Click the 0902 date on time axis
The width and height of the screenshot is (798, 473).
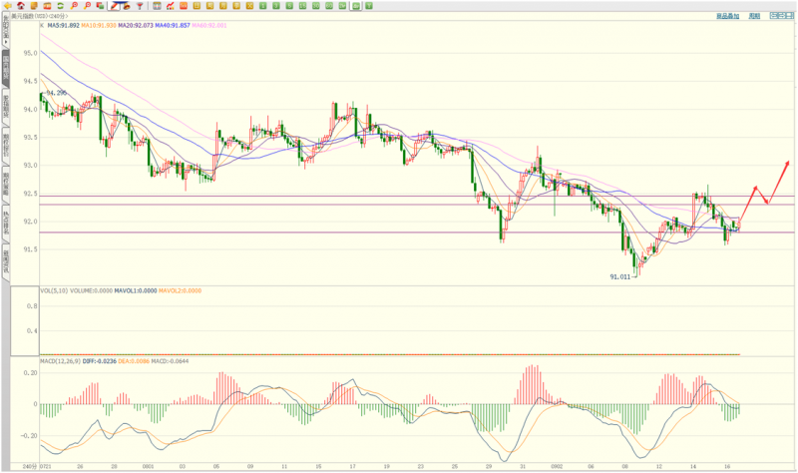point(557,466)
